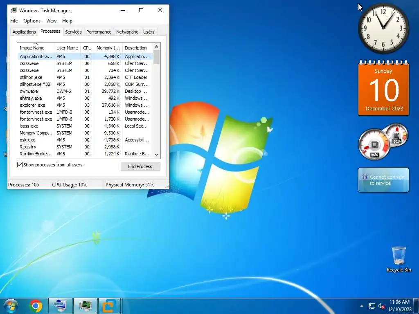Select the ehtray.exe process

[x=85, y=98]
